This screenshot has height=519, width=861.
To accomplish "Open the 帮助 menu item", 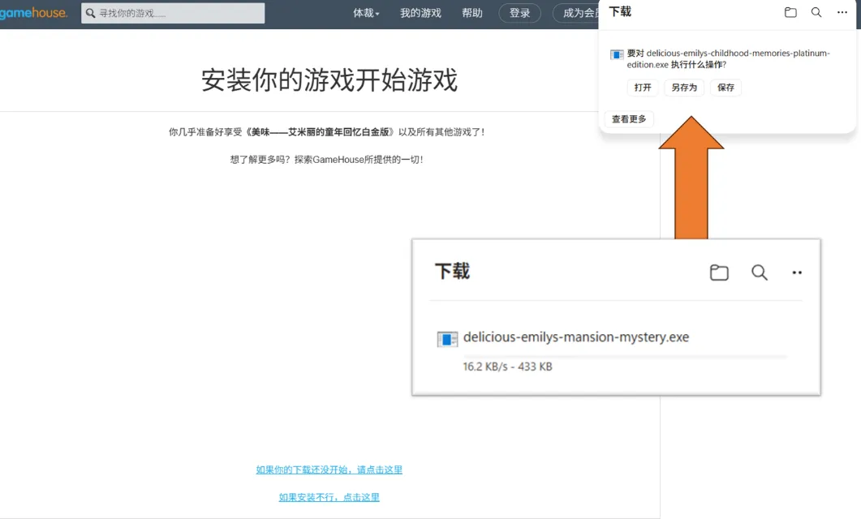I will [x=471, y=13].
